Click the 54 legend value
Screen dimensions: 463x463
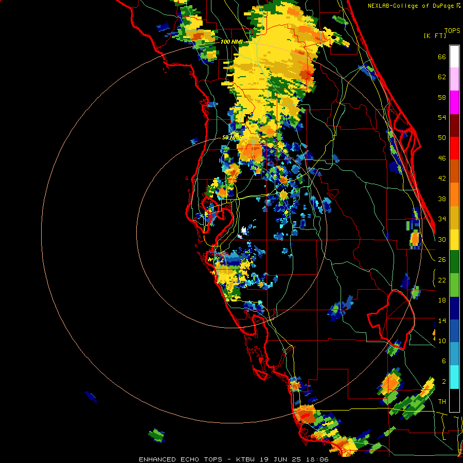click(442, 117)
